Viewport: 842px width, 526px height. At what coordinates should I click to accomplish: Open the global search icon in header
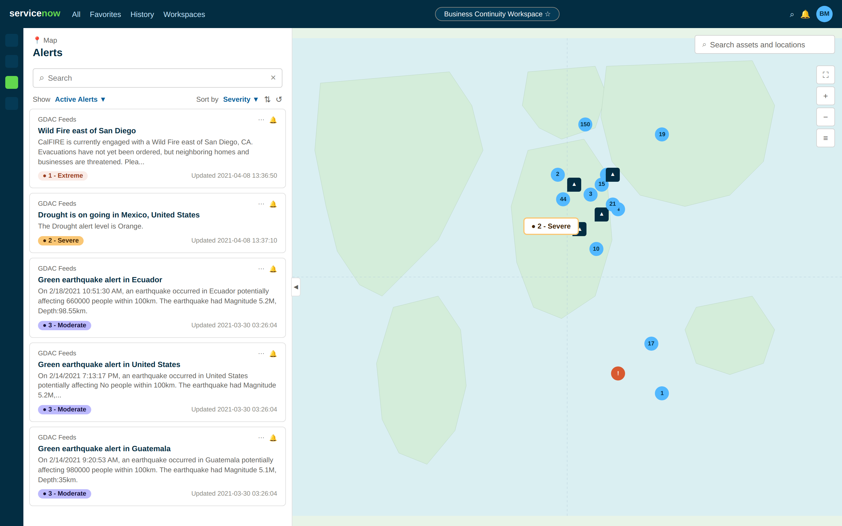tap(791, 14)
